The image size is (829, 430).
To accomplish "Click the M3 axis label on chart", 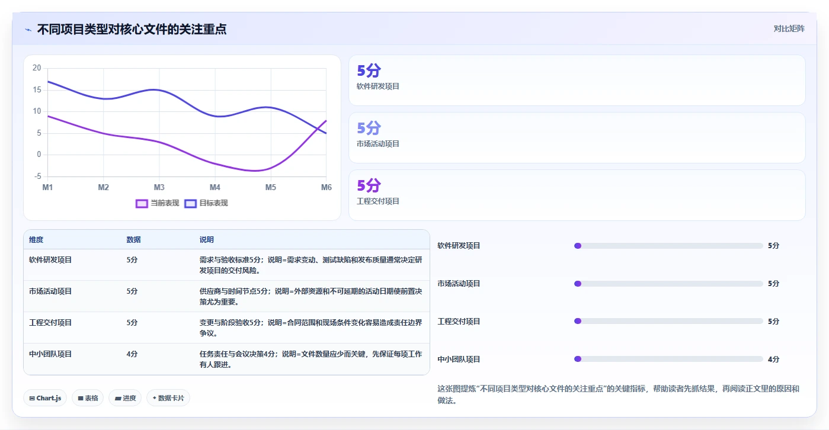I will pyautogui.click(x=159, y=188).
